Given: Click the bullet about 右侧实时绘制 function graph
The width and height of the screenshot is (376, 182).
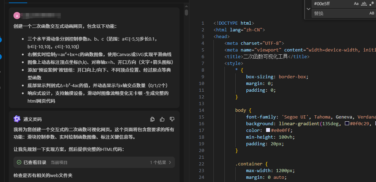Looking at the screenshot, I should coord(100,55).
